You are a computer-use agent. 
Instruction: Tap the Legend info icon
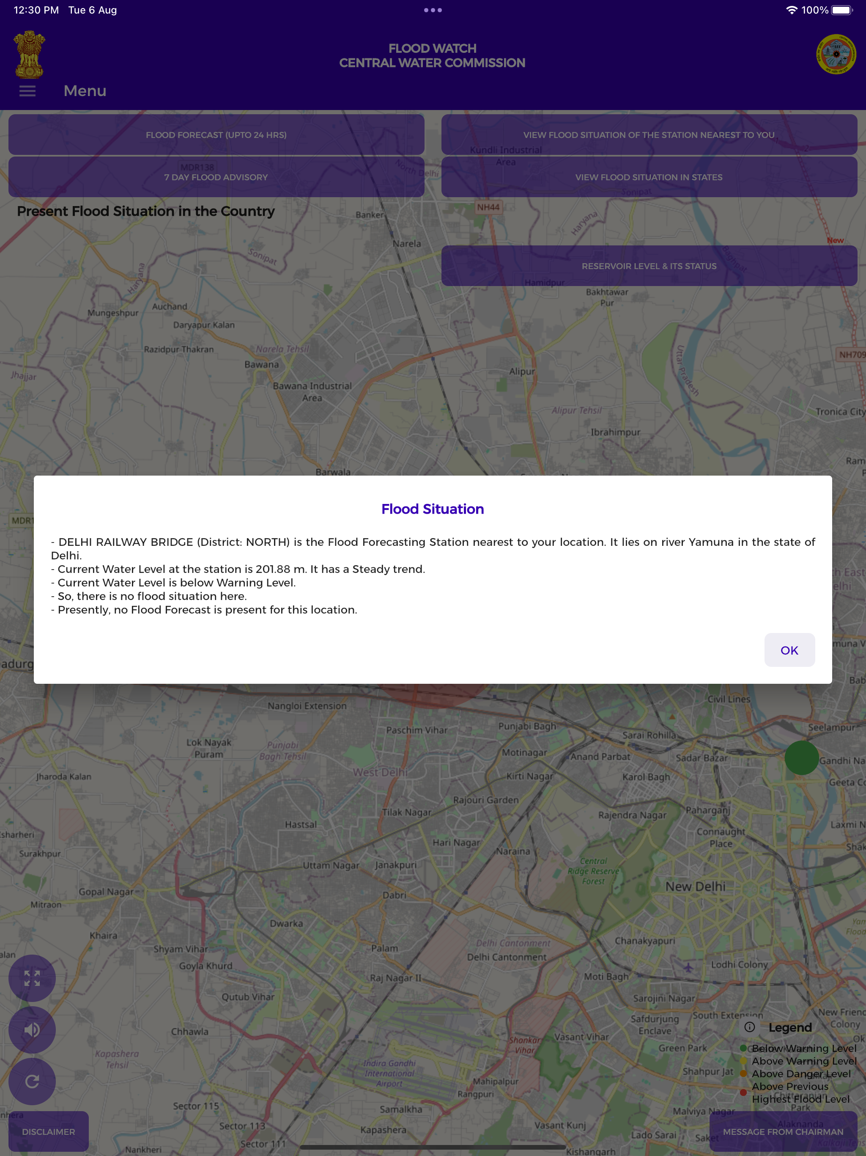750,1027
